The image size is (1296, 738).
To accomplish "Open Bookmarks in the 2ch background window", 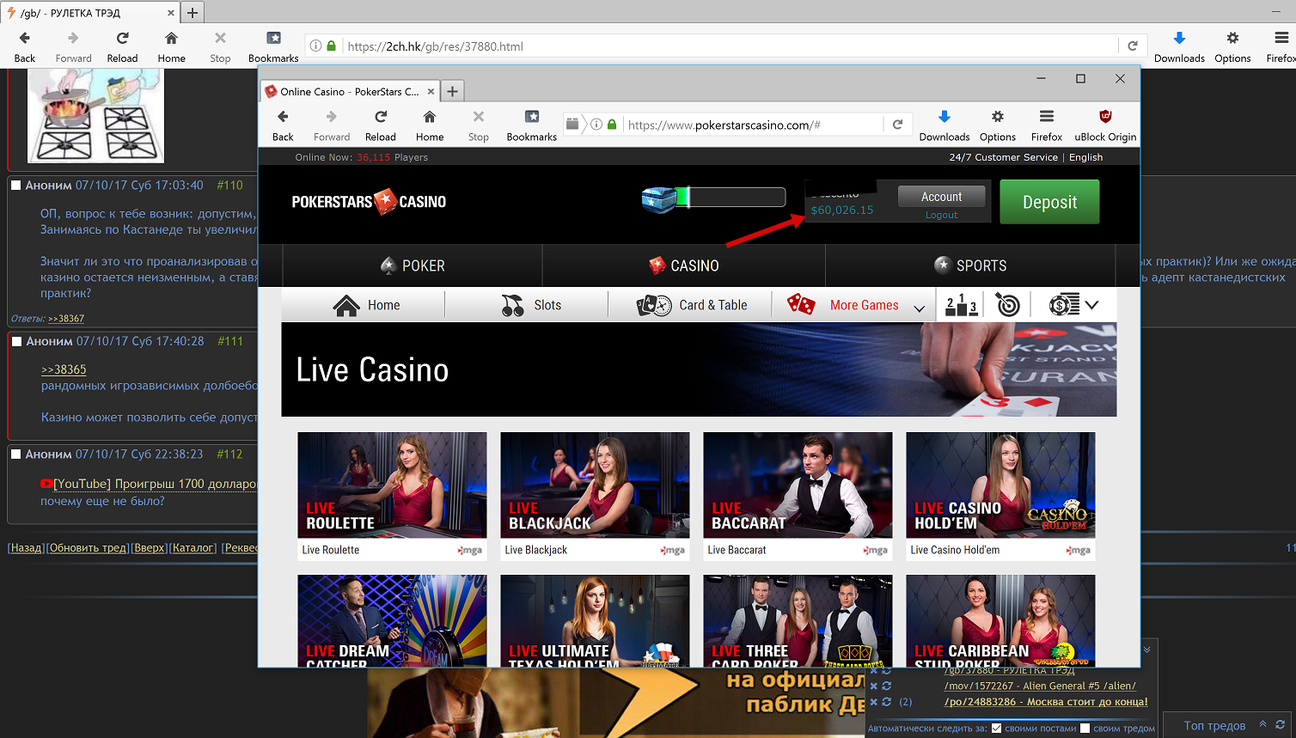I will point(273,46).
